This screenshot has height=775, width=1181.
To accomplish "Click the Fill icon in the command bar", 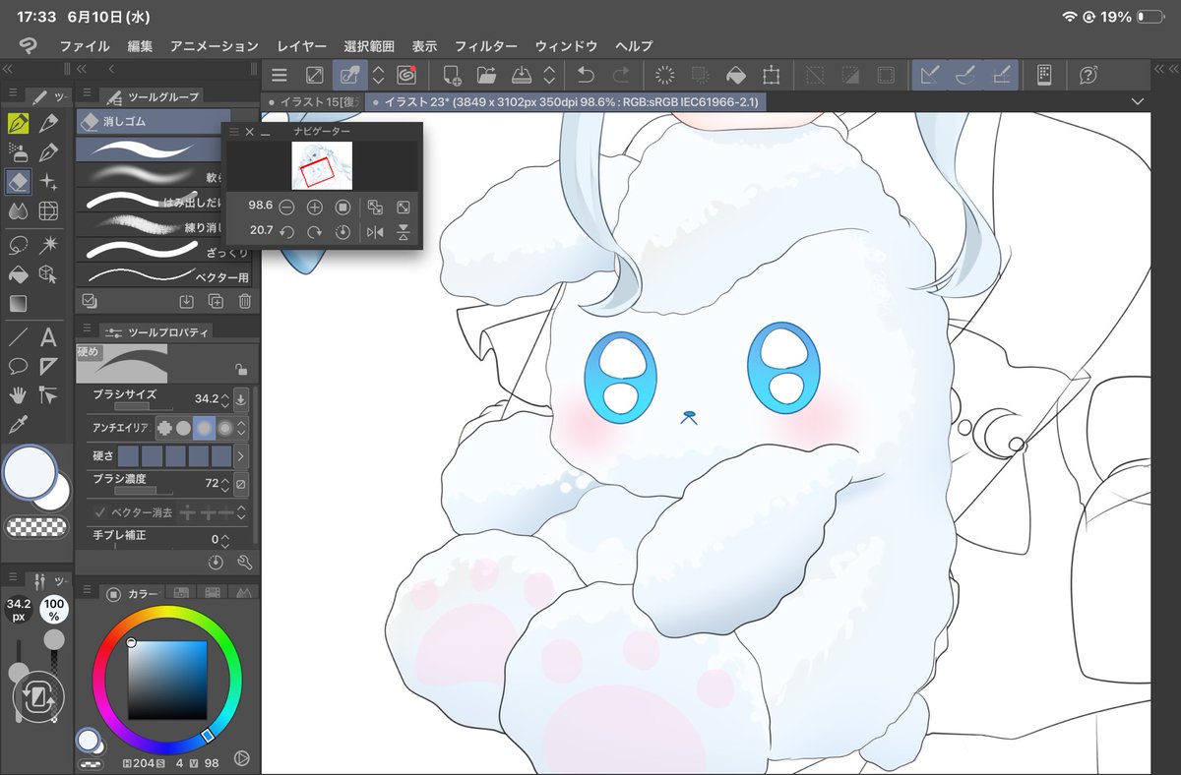I will click(x=735, y=75).
